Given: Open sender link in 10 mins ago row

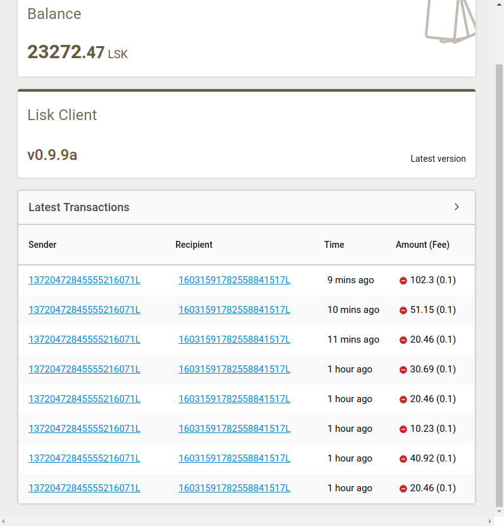Looking at the screenshot, I should pos(84,310).
